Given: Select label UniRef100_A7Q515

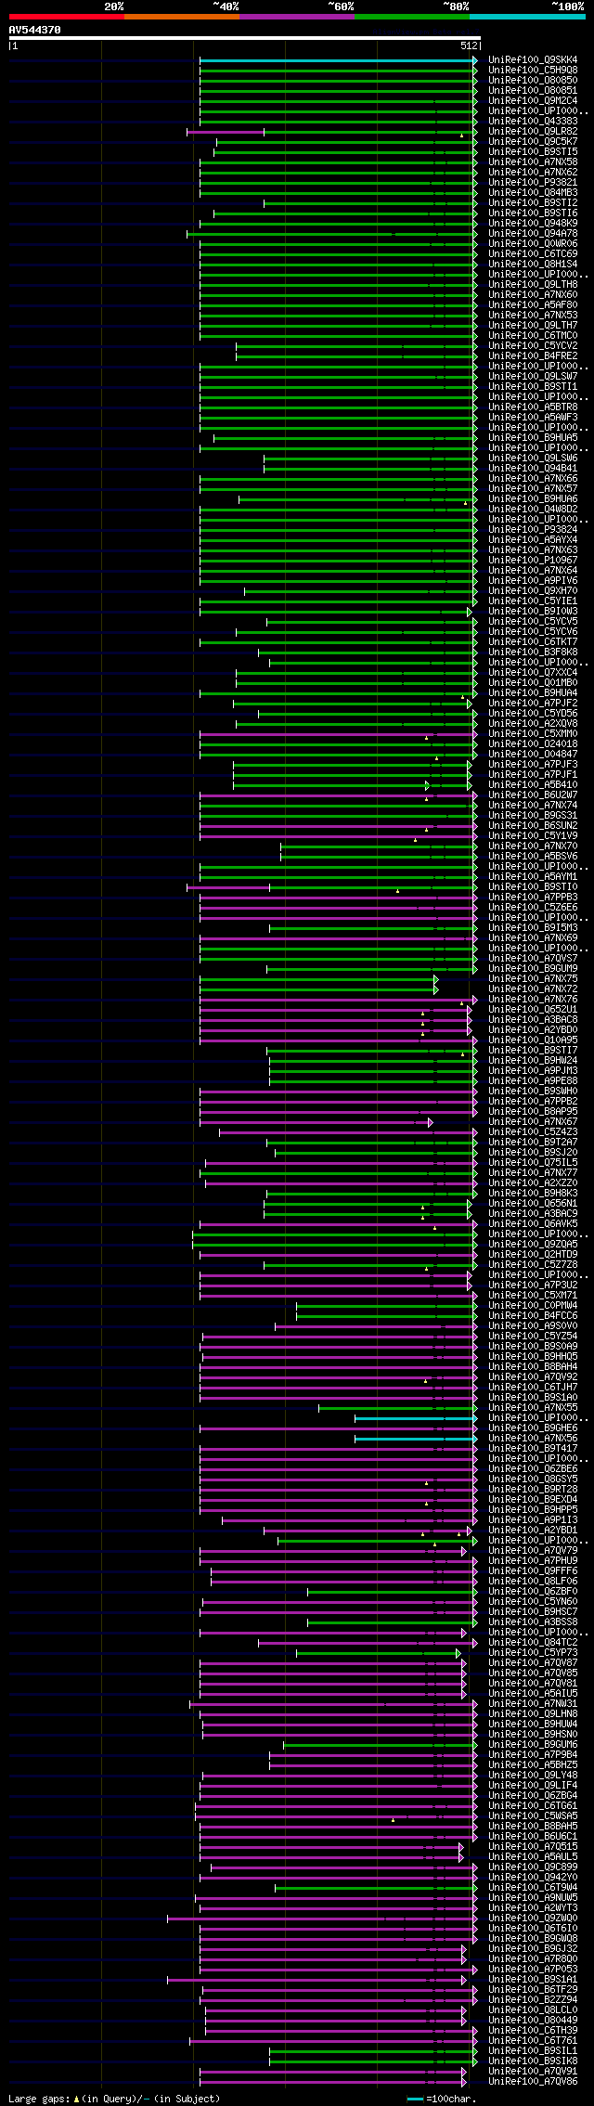Looking at the screenshot, I should tap(533, 1847).
